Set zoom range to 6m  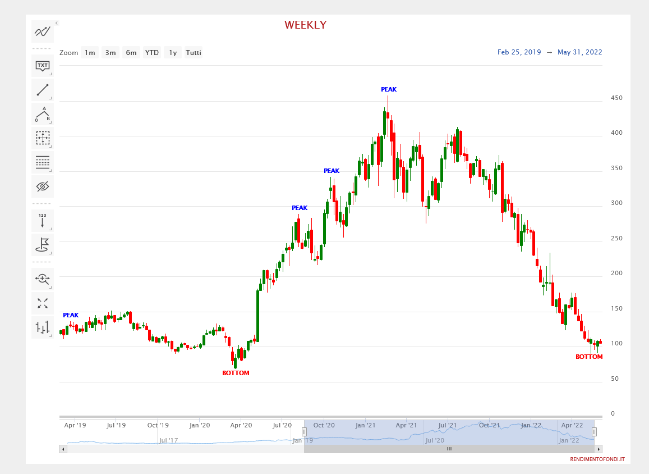(131, 53)
